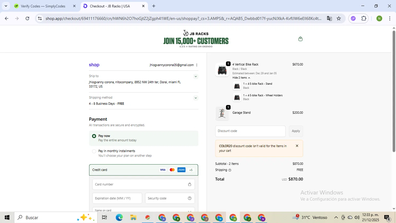396x223 pixels.
Task: Click the American Express logo
Action: (181, 170)
